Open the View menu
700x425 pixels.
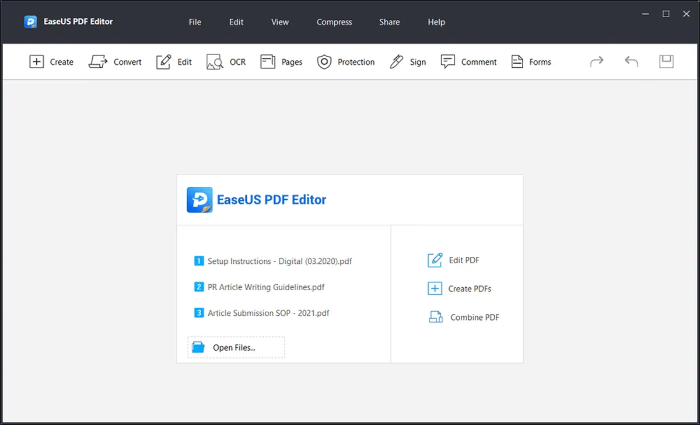point(280,22)
